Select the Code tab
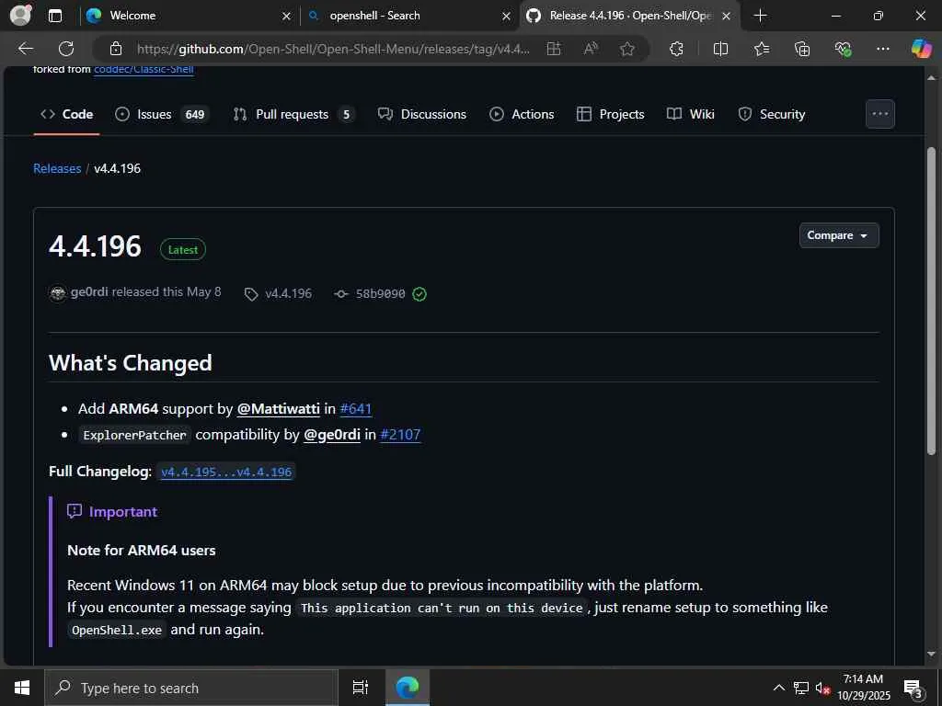This screenshot has height=706, width=942. 66,114
